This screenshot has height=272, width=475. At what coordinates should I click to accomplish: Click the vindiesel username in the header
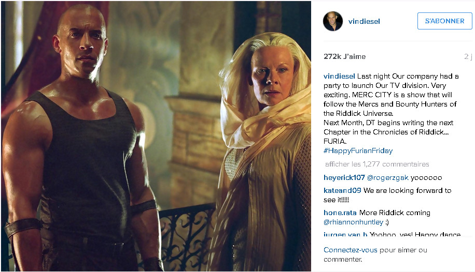tap(364, 21)
